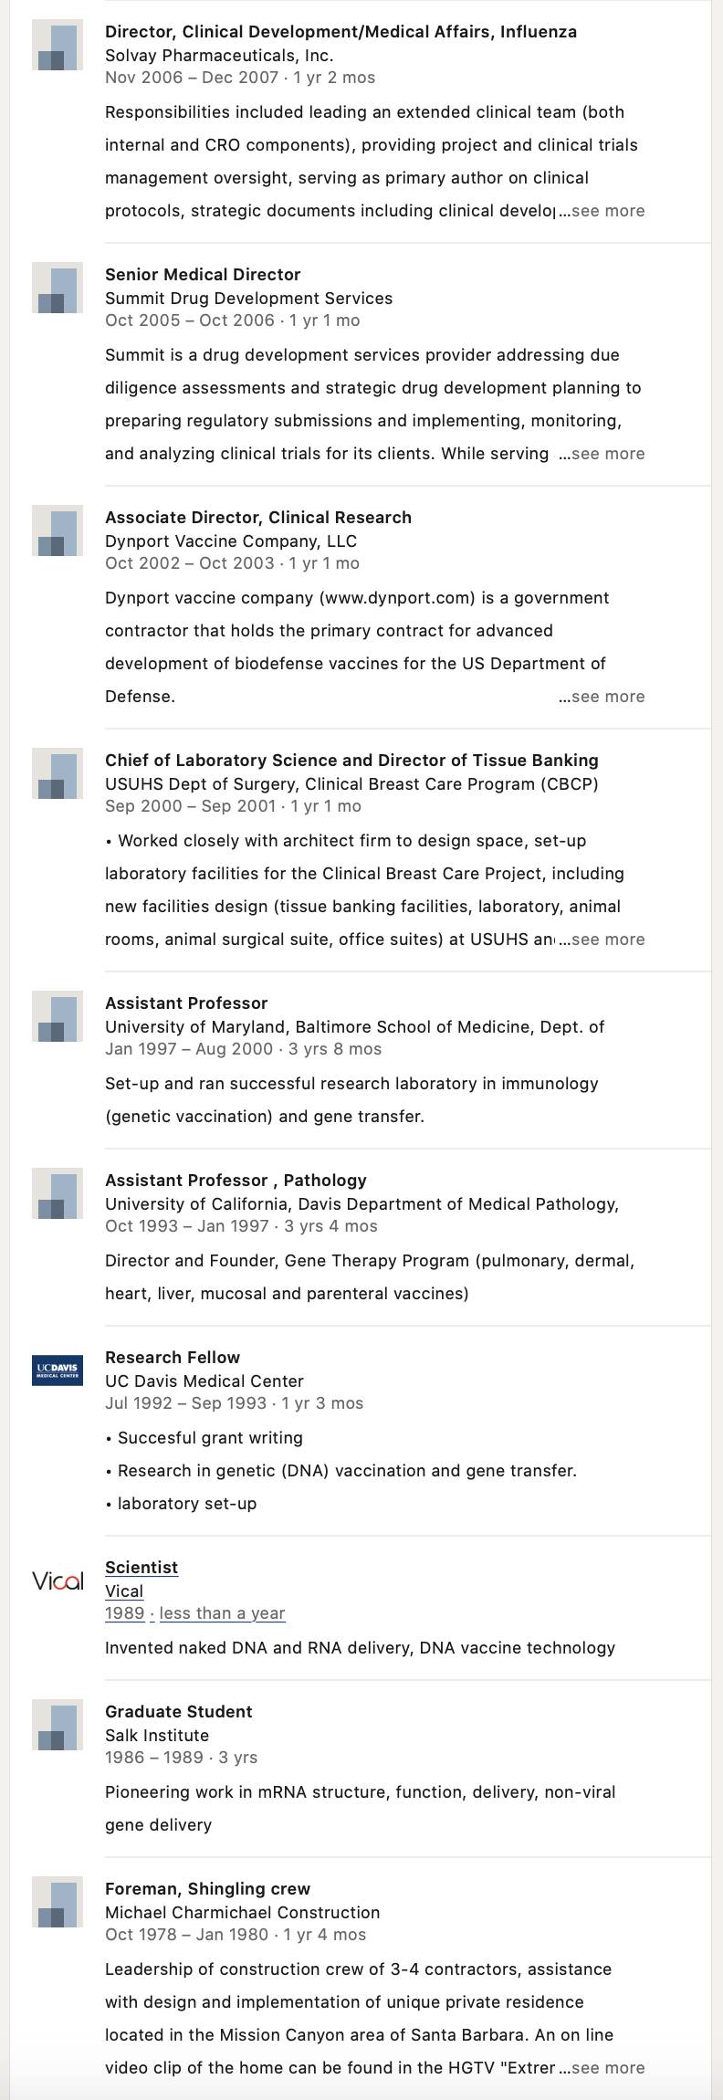Expand the Summit Drug Development description
The width and height of the screenshot is (723, 2100).
click(602, 454)
